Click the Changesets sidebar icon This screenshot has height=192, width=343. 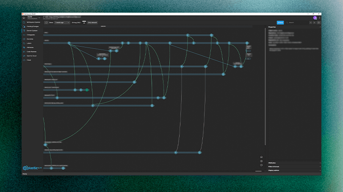pyautogui.click(x=24, y=35)
